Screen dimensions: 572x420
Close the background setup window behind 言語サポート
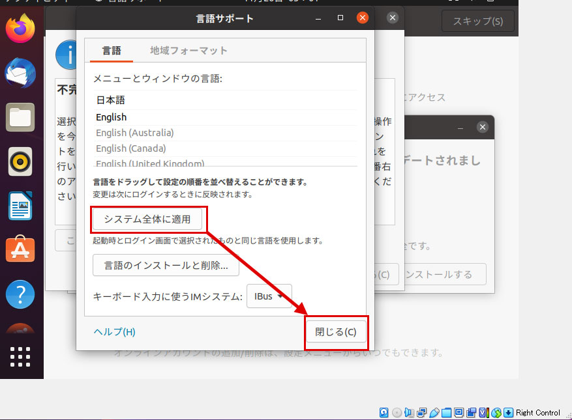[393, 18]
